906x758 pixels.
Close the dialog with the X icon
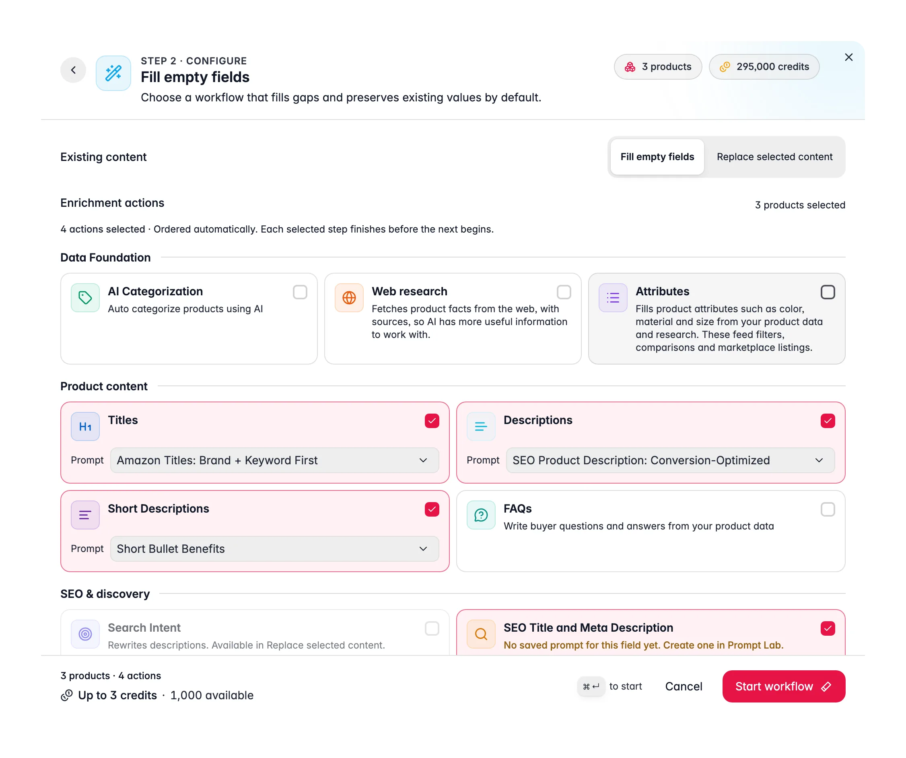(848, 58)
